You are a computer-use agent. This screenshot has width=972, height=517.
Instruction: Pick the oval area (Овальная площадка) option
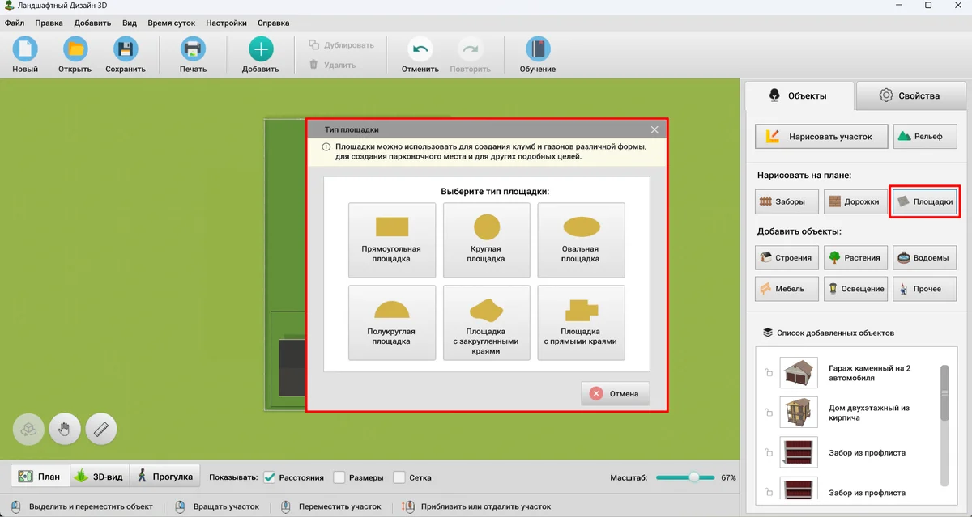pos(581,239)
